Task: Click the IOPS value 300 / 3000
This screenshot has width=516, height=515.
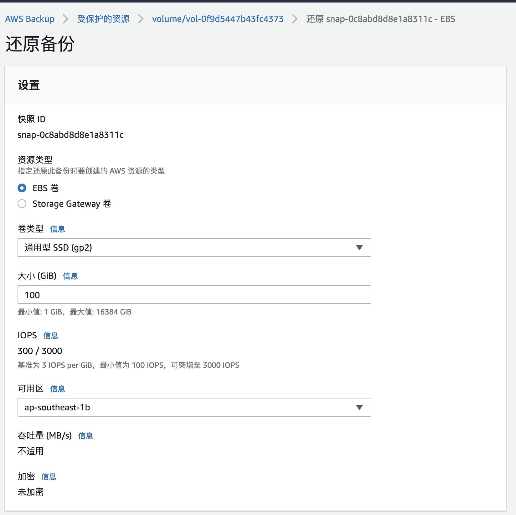Action: [x=40, y=351]
